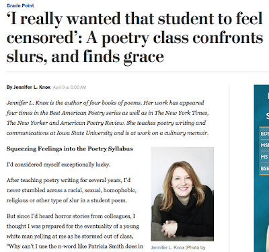Select the EDS row in the sidebar ad
The image size is (269, 252).
point(264,134)
